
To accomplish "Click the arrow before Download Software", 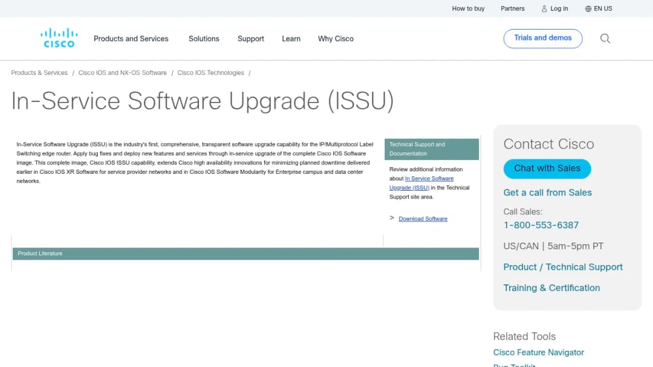I will pos(391,218).
